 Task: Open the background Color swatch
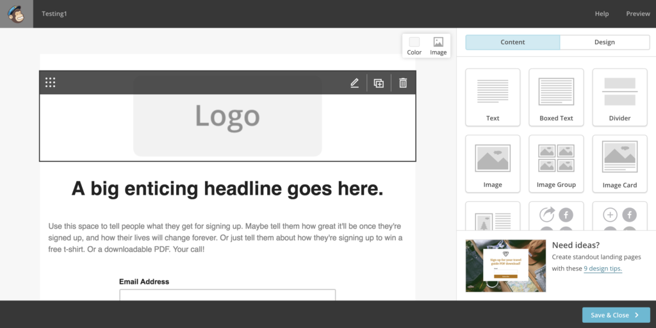tap(414, 46)
